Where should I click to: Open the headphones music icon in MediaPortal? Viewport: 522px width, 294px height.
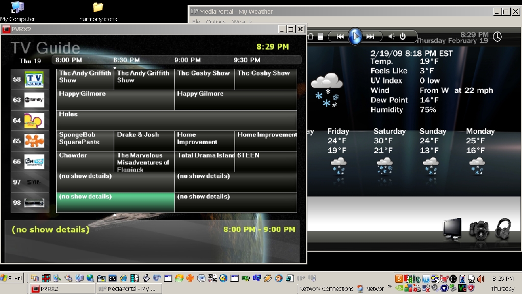pos(503,228)
